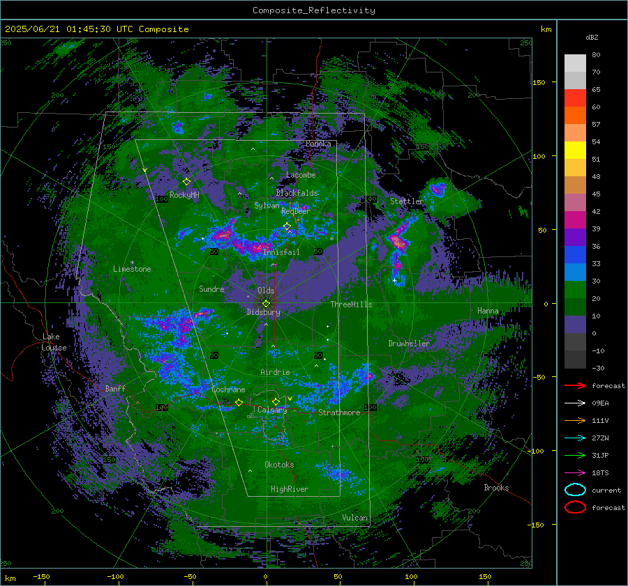Screen dimensions: 628x586
Task: Select the light gray swatch beside 80 dBZ
Action: click(575, 63)
